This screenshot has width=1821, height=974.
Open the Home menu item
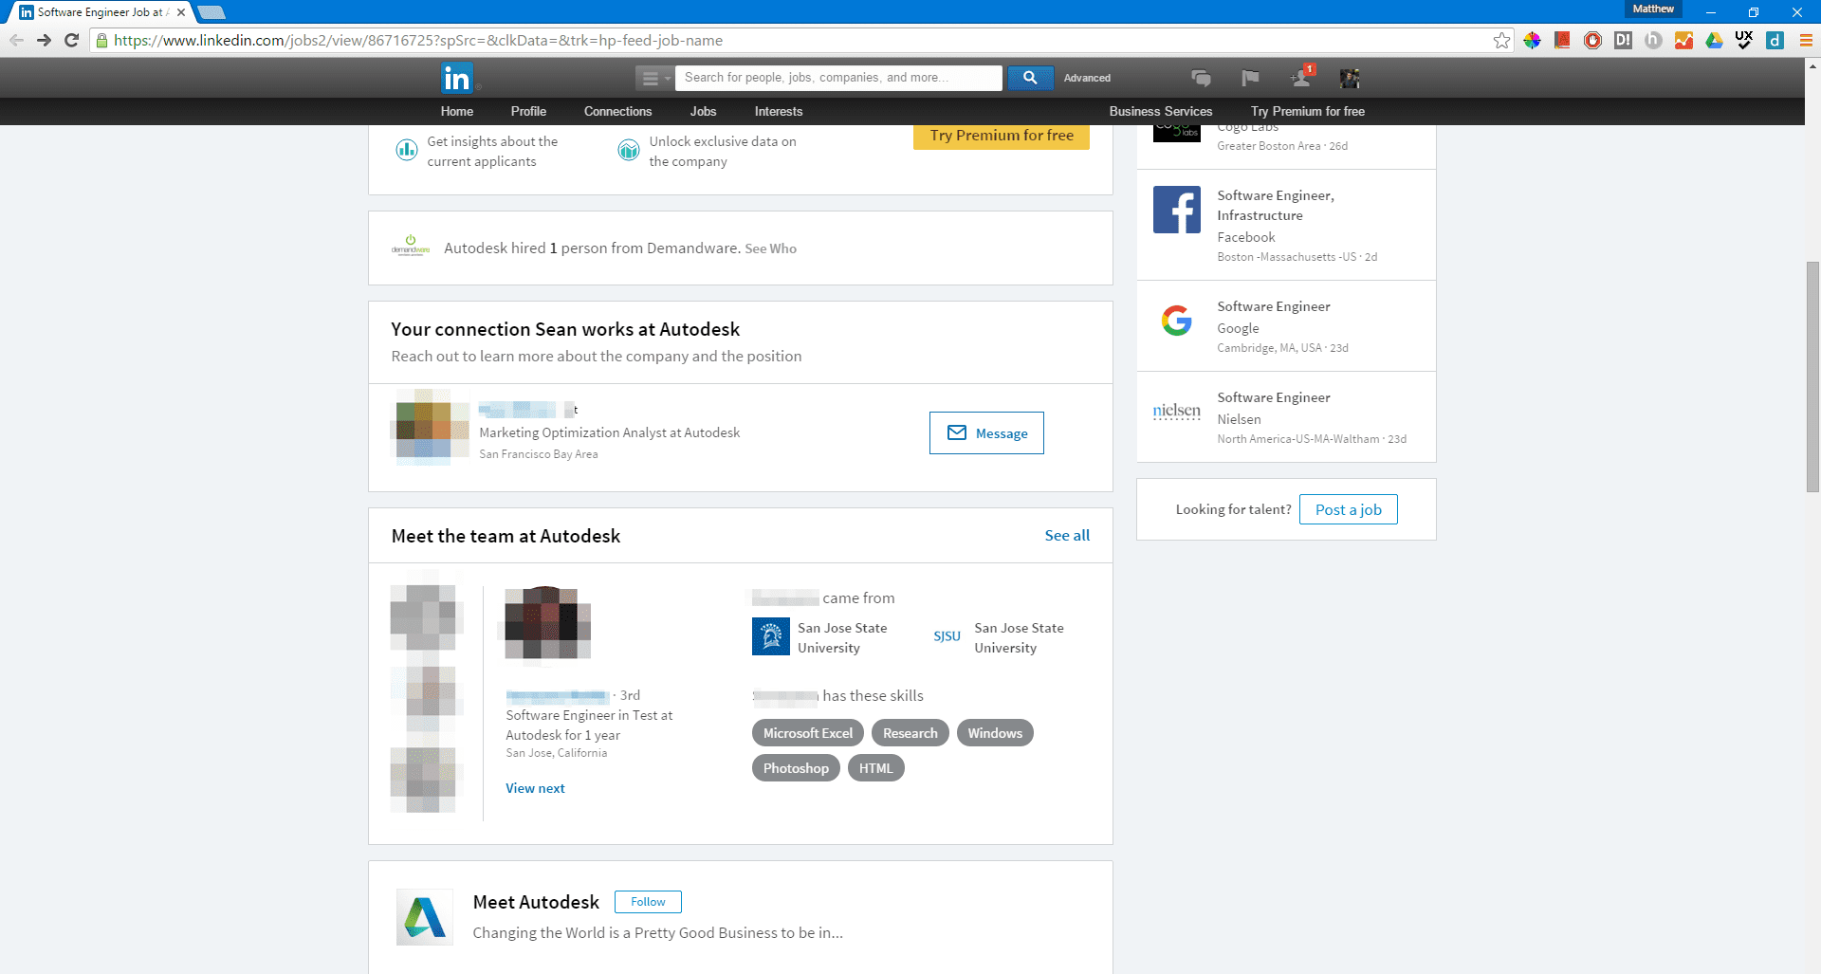pos(456,111)
